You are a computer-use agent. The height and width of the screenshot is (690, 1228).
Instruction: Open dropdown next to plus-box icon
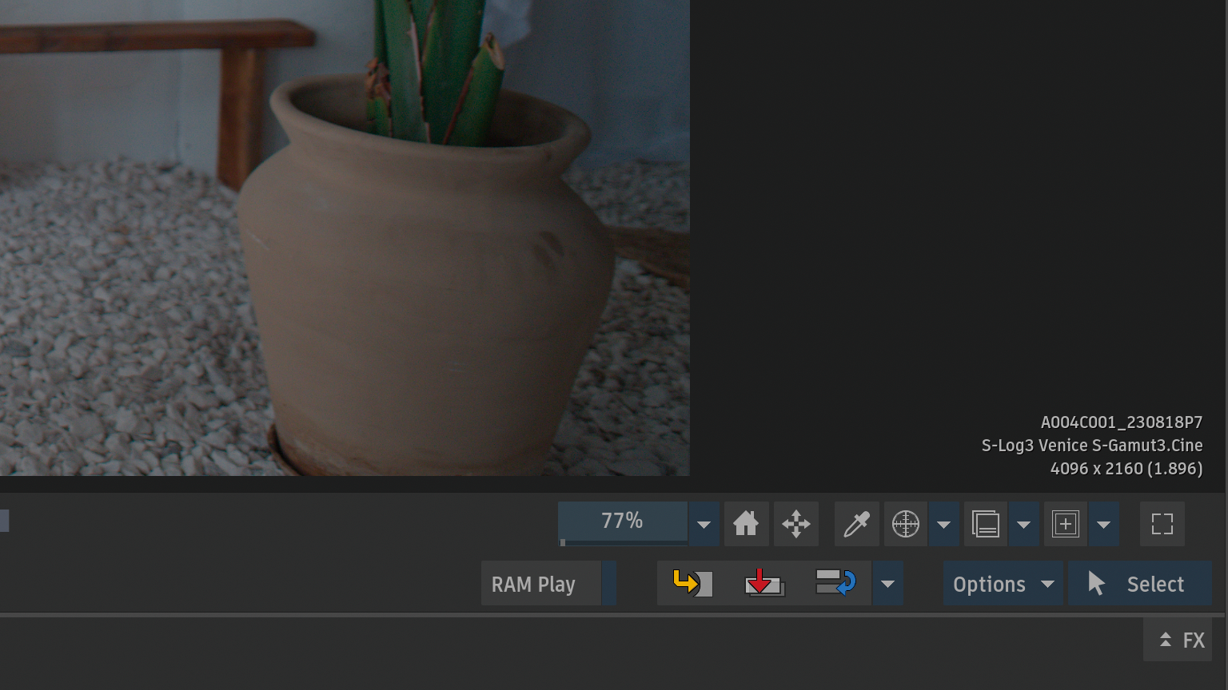[1103, 525]
